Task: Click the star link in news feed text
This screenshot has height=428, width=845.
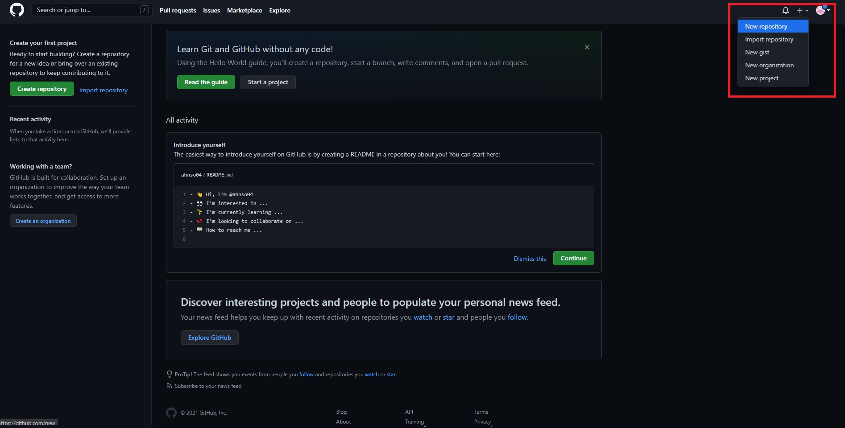Action: (448, 317)
